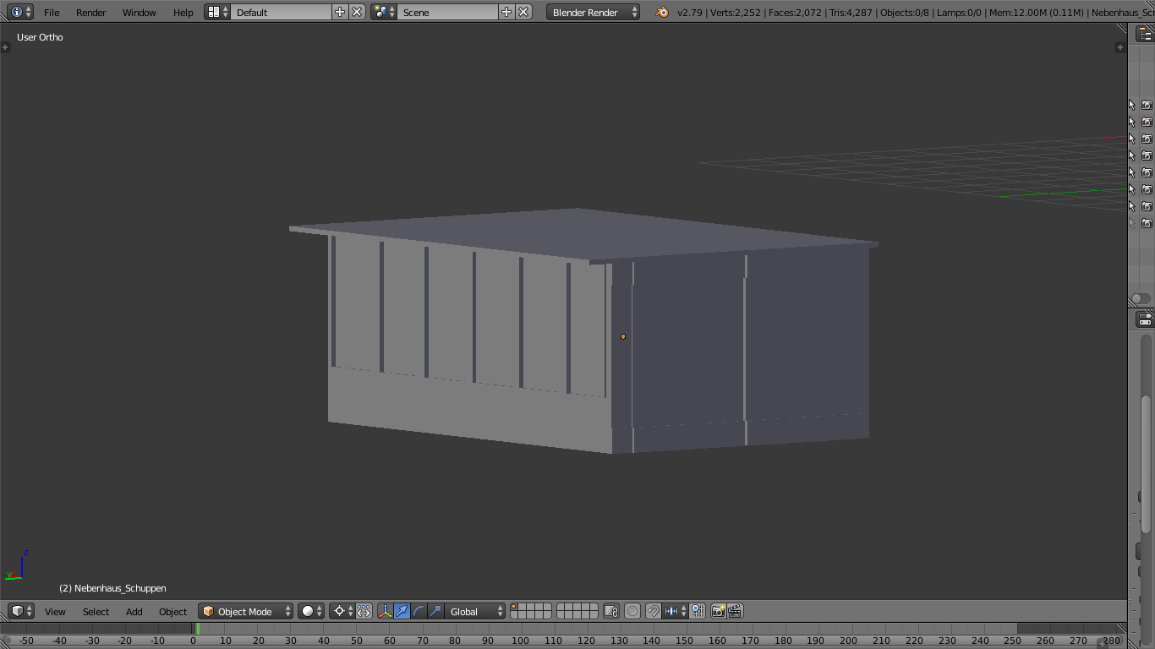Open the Add menu in the viewport header
Viewport: 1155px width, 649px height.
click(x=134, y=611)
